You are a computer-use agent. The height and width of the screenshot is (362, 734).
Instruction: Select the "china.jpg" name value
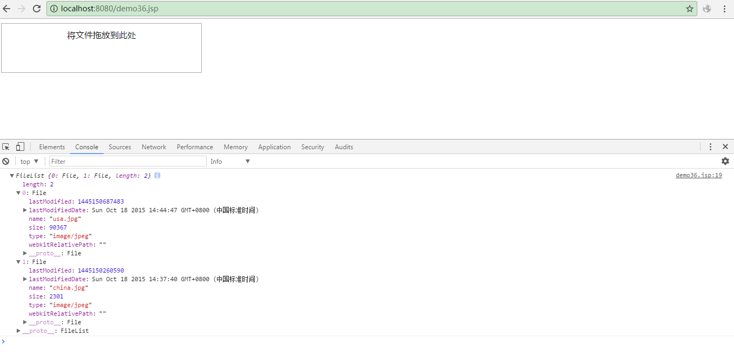(69, 288)
